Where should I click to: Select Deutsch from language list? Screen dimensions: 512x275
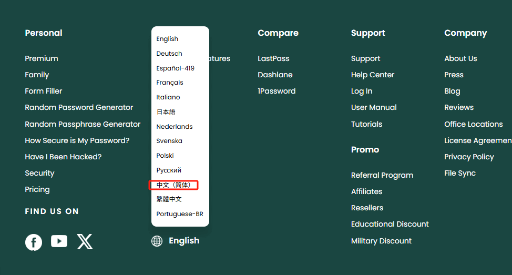pyautogui.click(x=169, y=54)
